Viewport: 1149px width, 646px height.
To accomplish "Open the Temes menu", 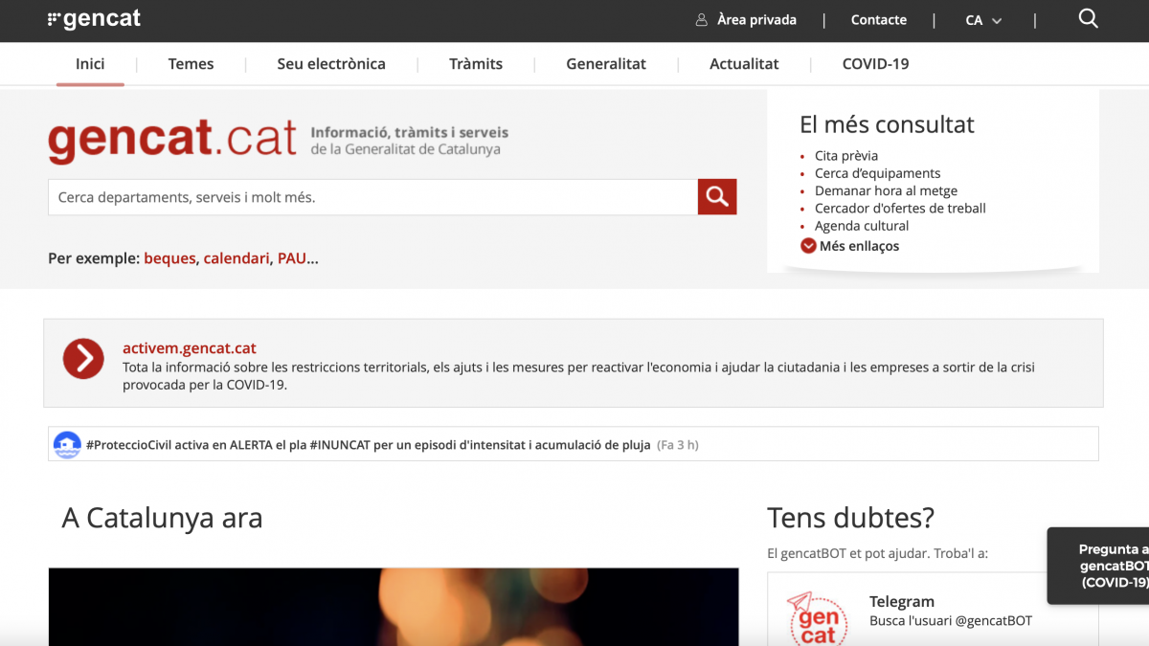I will (191, 64).
